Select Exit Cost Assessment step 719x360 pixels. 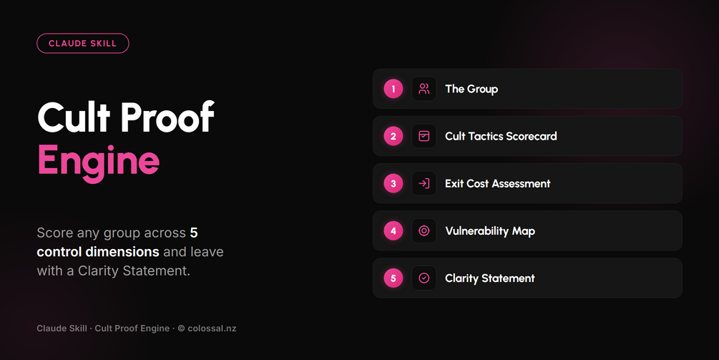[x=527, y=183]
